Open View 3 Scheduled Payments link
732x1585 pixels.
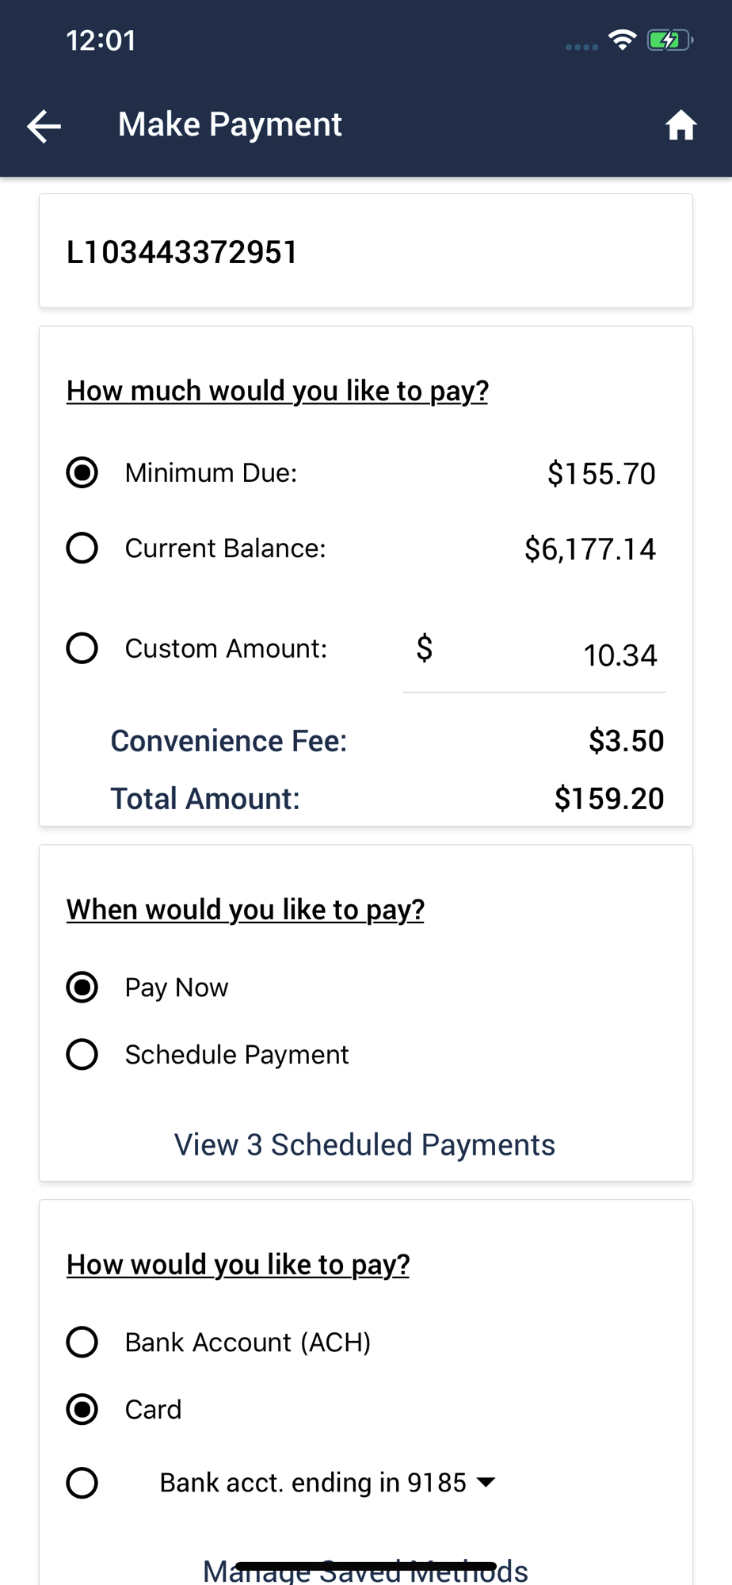[364, 1145]
